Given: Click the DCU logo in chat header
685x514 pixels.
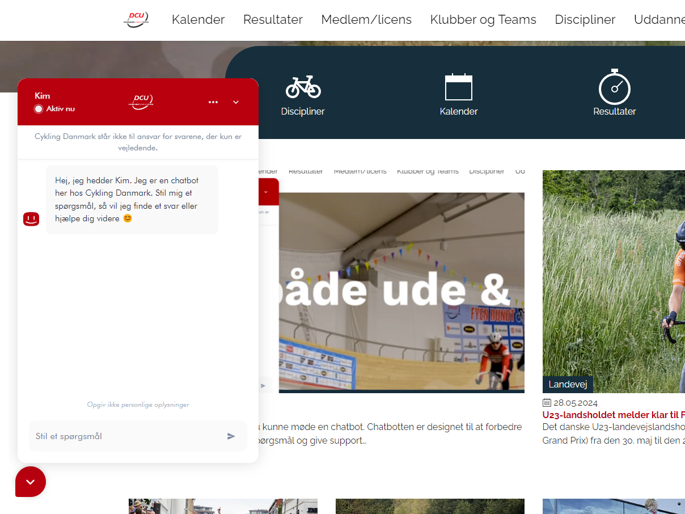Looking at the screenshot, I should coord(141,102).
